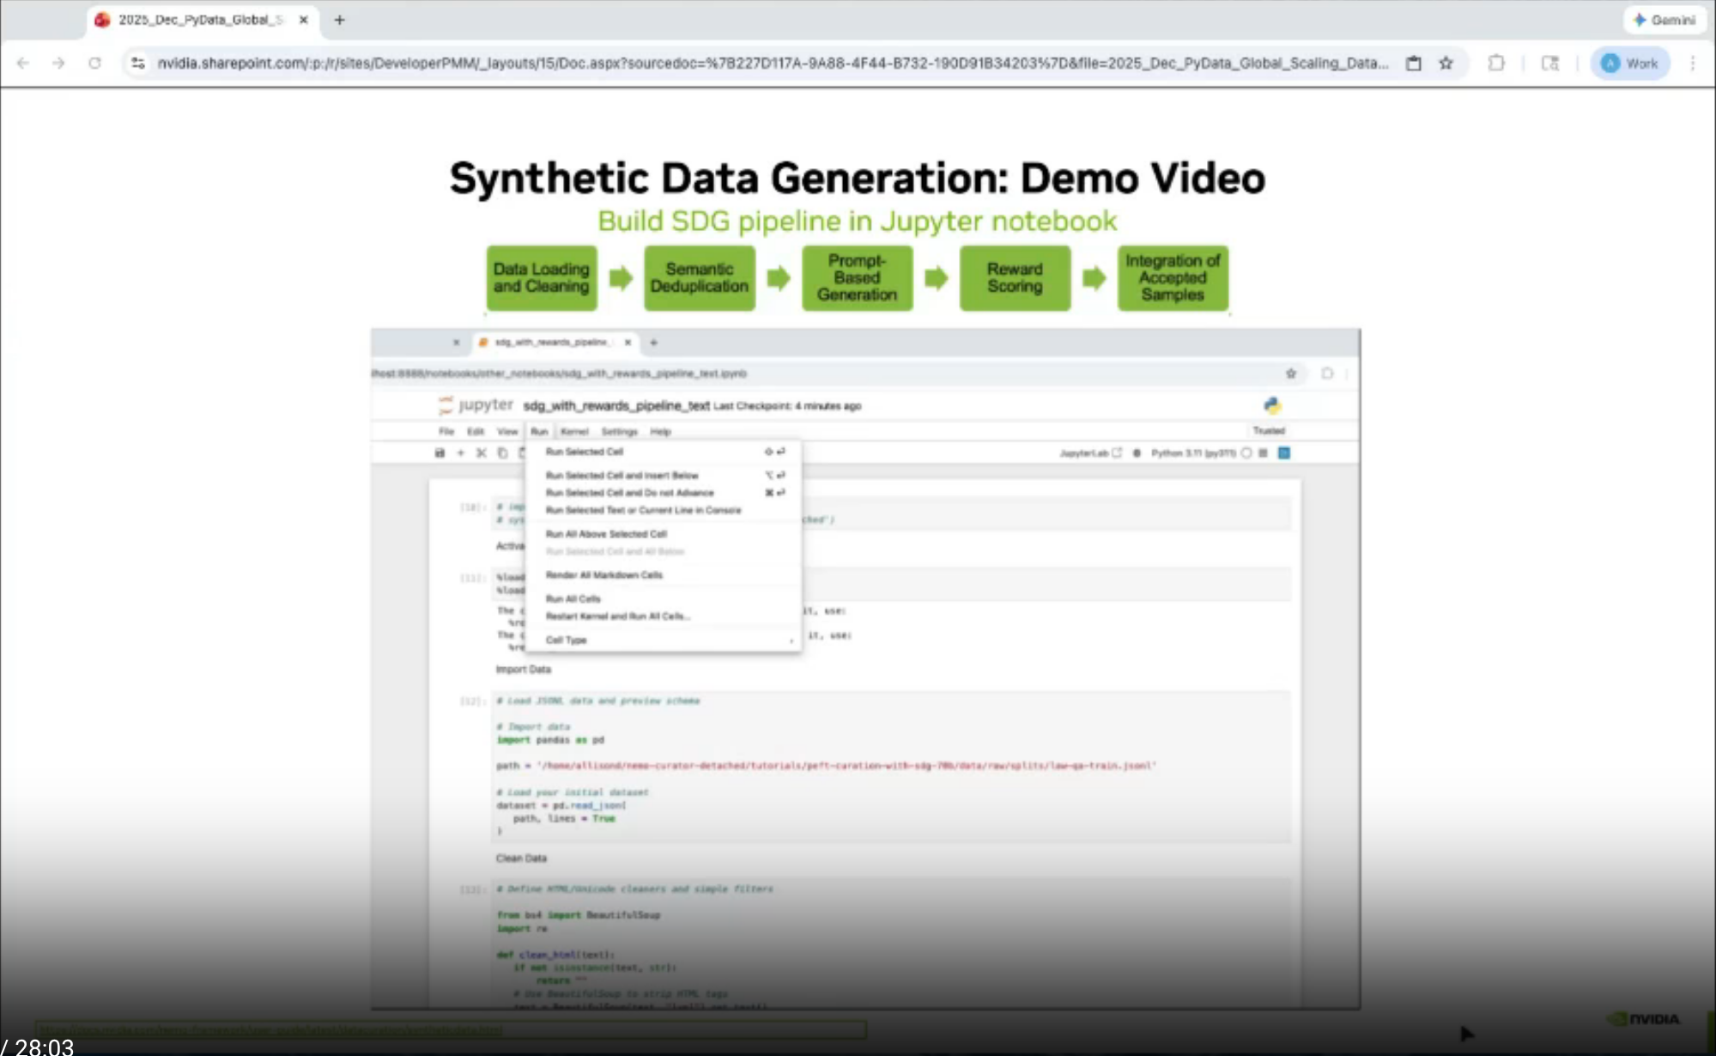The width and height of the screenshot is (1716, 1056).
Task: Open the Kernel menu
Action: pyautogui.click(x=574, y=432)
